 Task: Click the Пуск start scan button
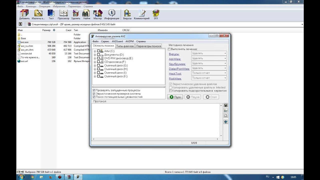tap(175, 97)
